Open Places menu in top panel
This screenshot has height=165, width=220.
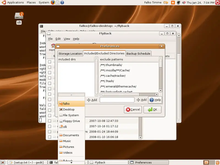pos(31,2)
